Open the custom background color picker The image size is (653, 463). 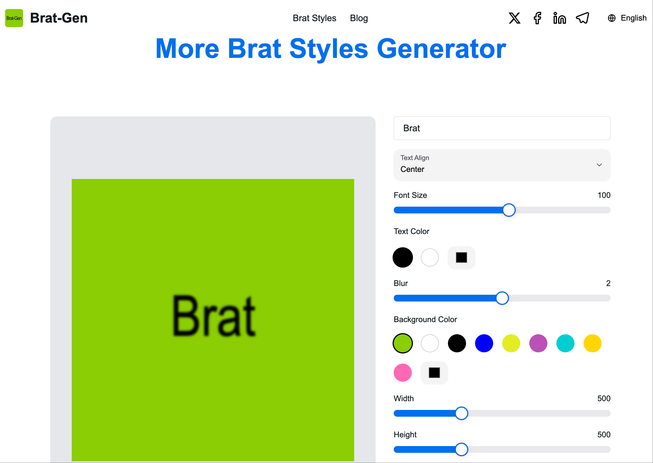coord(434,372)
